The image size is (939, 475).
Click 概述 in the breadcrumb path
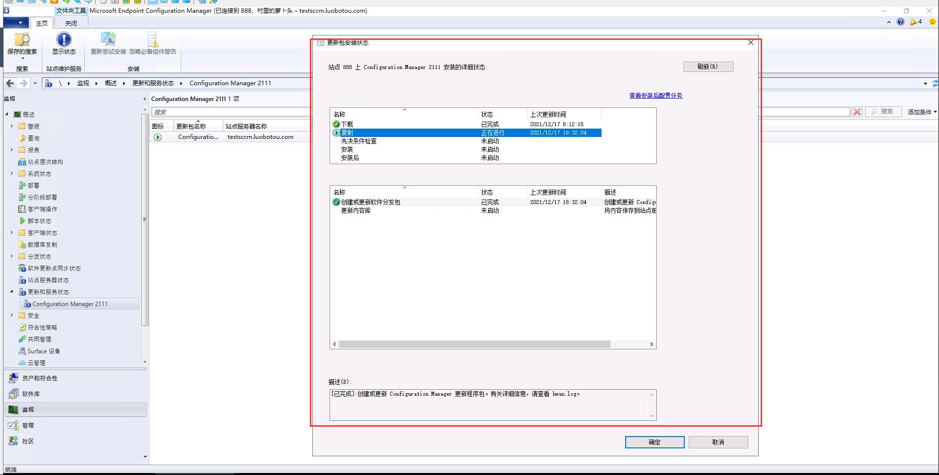111,83
